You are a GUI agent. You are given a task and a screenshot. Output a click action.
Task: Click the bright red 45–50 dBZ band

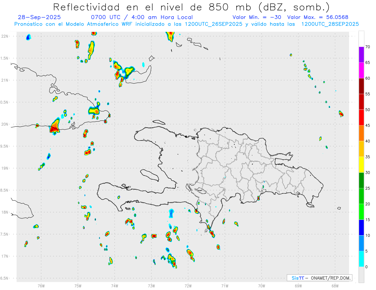[x=361, y=118]
